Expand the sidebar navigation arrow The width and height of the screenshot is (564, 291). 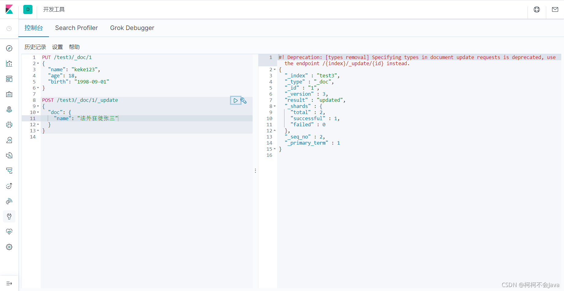click(x=9, y=283)
